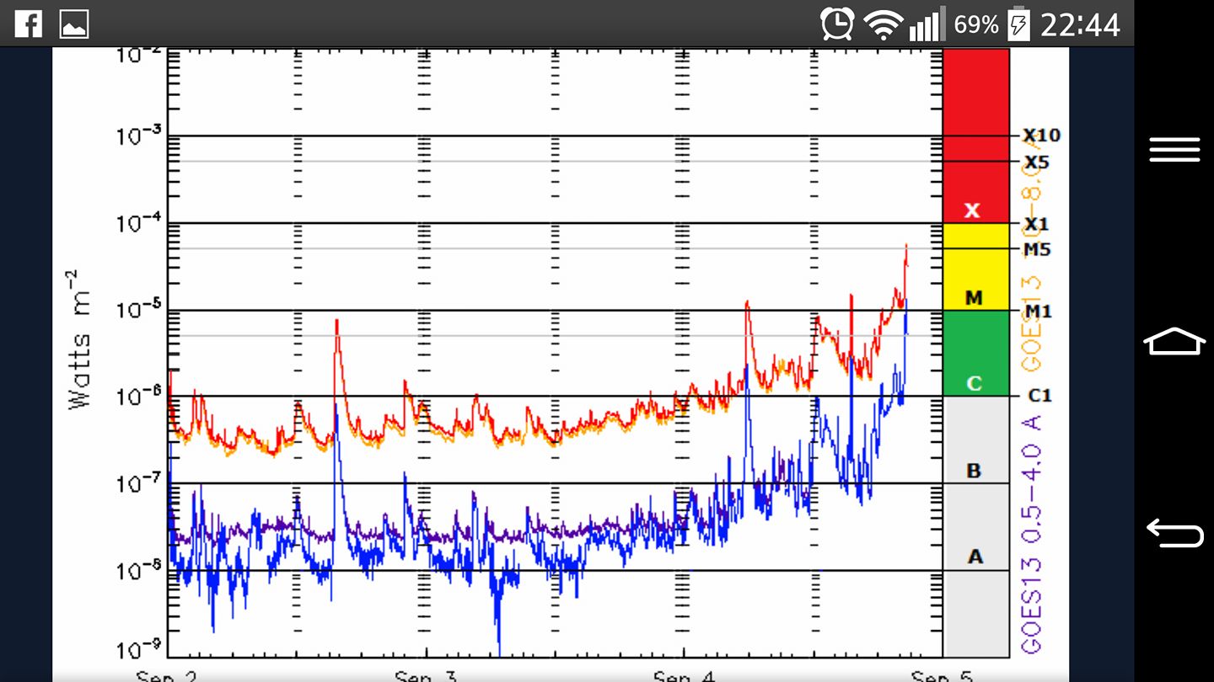Tap the C1 threshold label

pos(1040,396)
